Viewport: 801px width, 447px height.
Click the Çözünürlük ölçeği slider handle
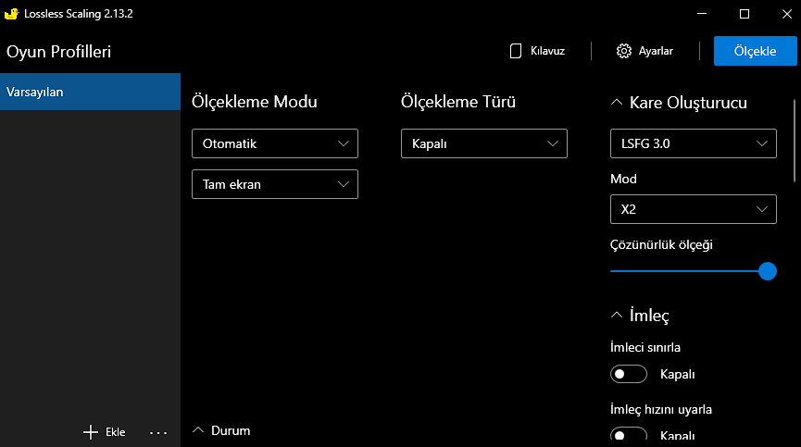click(767, 271)
